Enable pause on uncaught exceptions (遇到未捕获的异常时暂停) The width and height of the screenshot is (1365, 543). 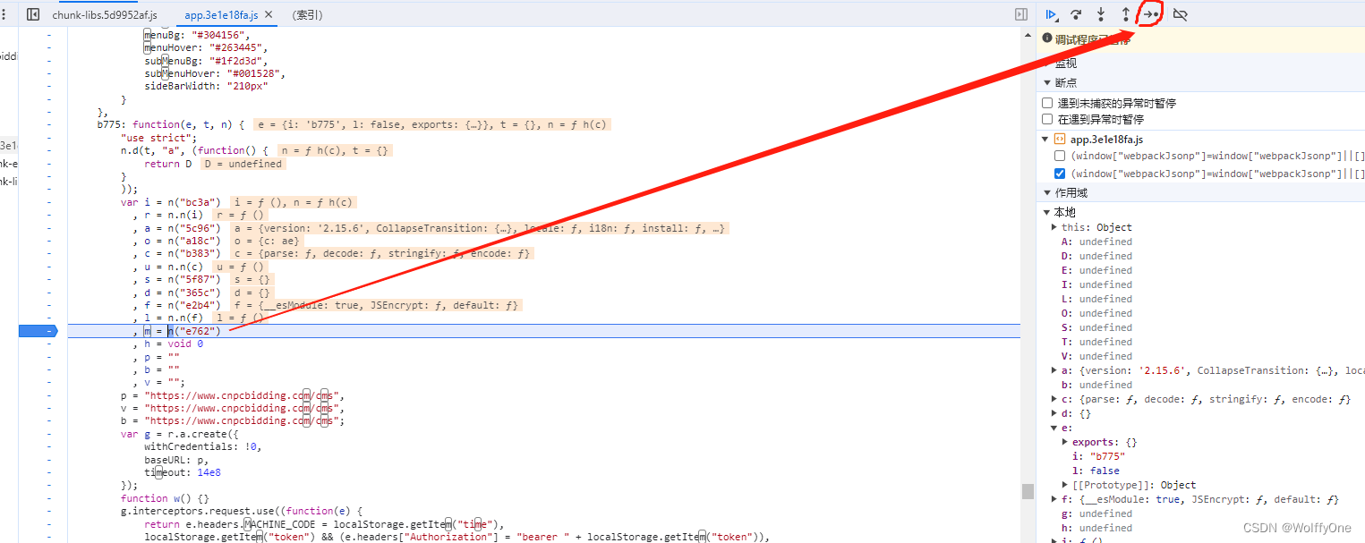click(1047, 103)
